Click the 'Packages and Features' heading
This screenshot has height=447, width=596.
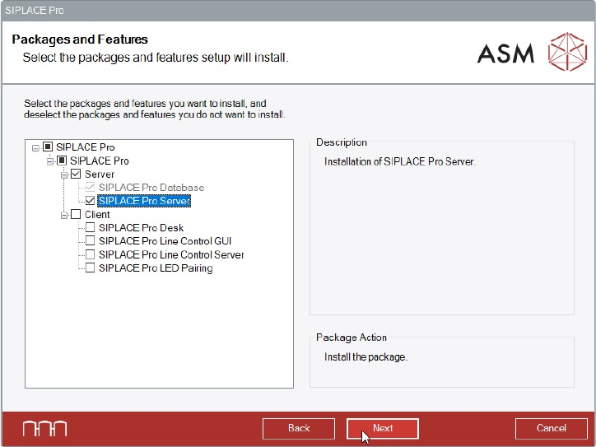point(80,40)
